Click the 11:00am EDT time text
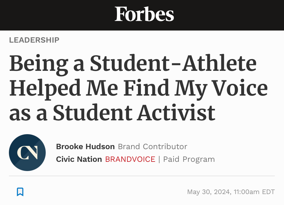284x205 pixels. click(x=254, y=192)
